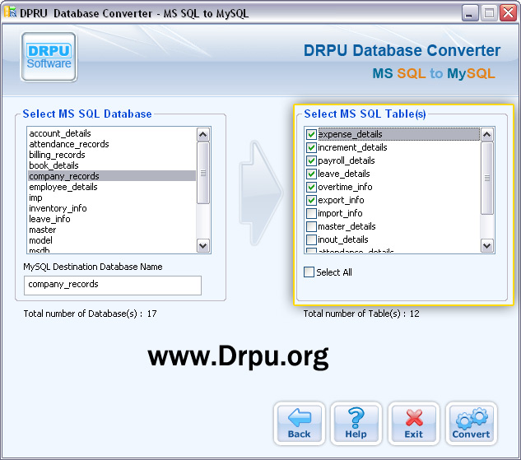The image size is (521, 460).
Task: Click table list scroll up arrow
Action: point(487,134)
